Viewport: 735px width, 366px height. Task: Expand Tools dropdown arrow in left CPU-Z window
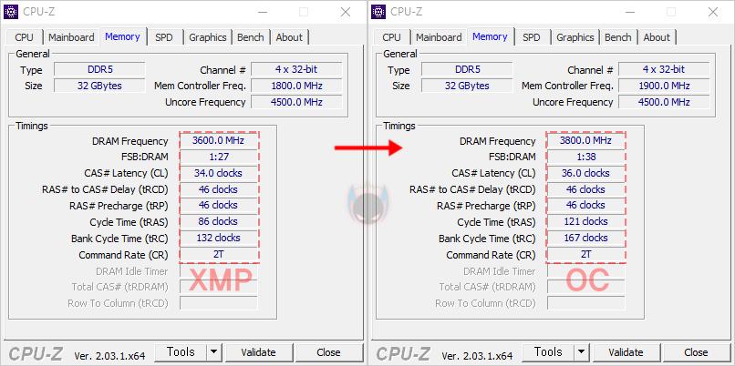tap(213, 352)
